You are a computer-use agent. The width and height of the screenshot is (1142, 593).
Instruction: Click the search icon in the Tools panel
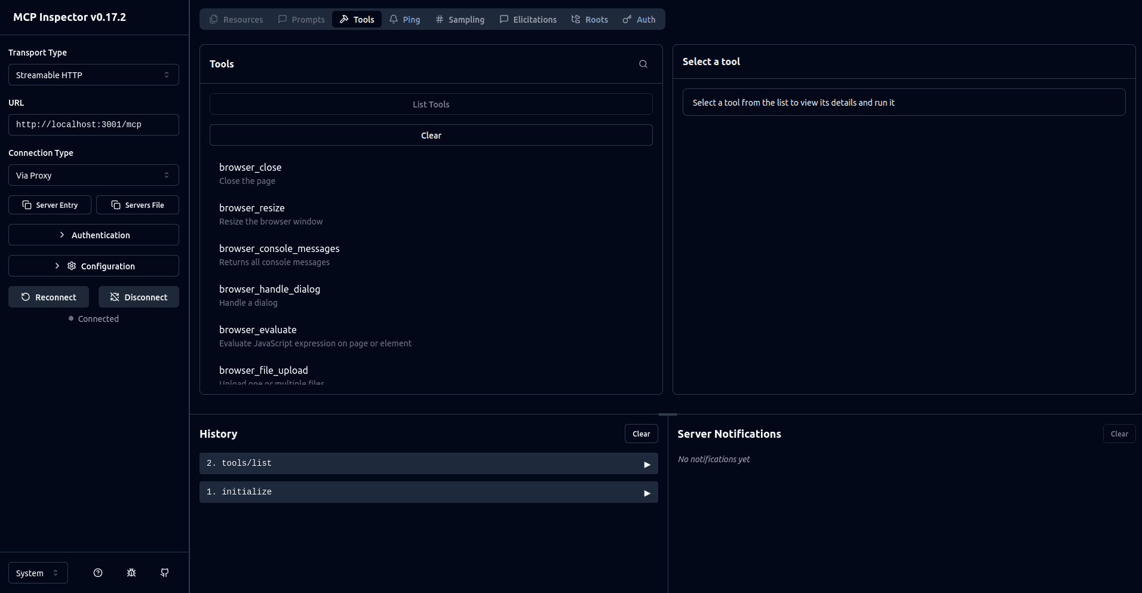643,64
